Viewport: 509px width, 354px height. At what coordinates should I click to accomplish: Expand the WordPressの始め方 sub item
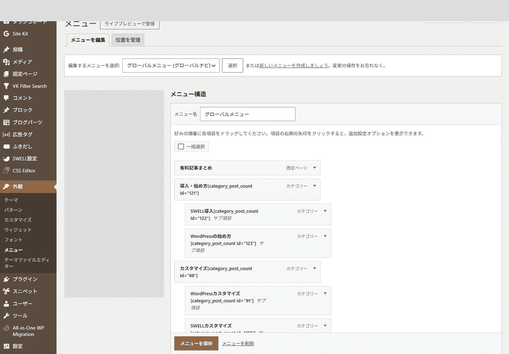(x=325, y=235)
